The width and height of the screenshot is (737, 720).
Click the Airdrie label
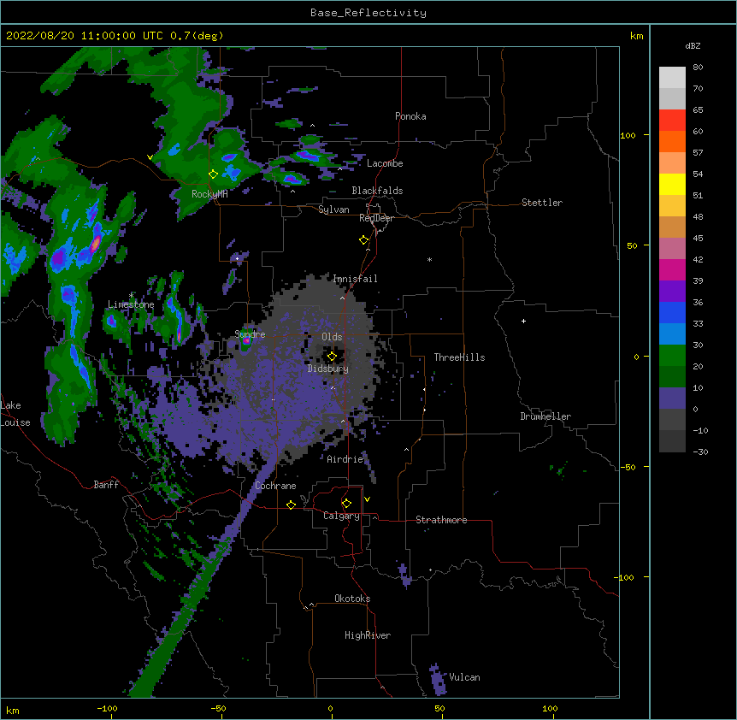coord(345,459)
